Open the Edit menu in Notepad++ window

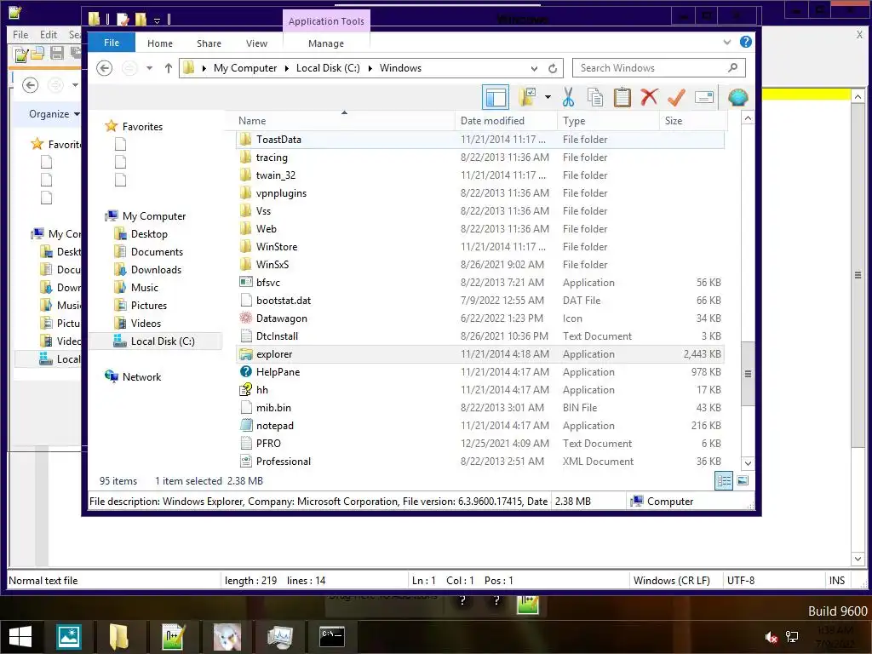pyautogui.click(x=49, y=34)
